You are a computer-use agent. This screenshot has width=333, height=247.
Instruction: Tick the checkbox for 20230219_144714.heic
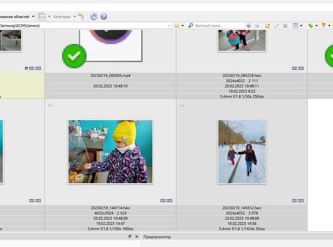click(51, 104)
